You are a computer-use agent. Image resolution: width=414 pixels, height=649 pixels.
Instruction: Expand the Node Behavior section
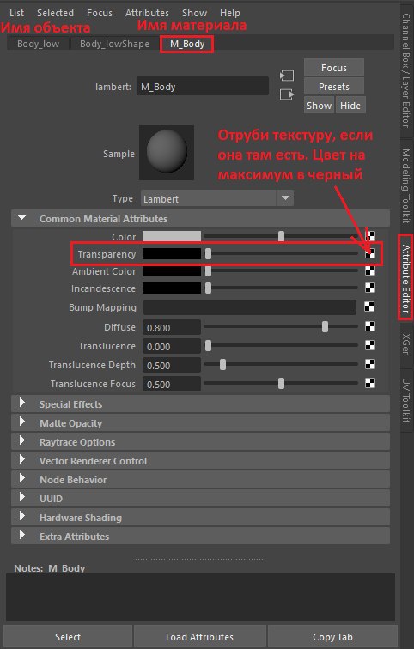click(x=22, y=479)
